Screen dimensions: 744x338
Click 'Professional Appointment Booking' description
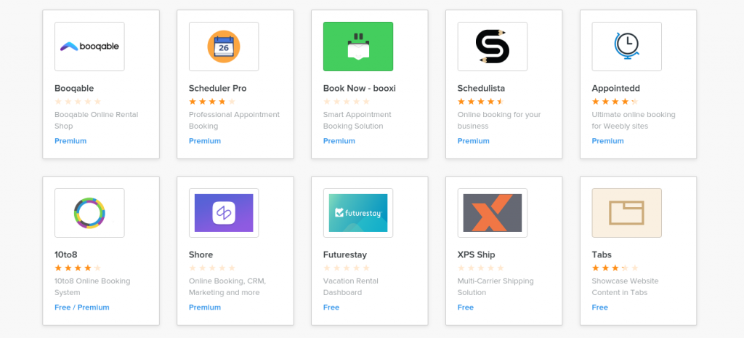235,121
